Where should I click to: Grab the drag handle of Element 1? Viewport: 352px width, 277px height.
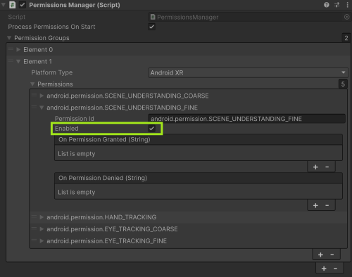[11, 61]
